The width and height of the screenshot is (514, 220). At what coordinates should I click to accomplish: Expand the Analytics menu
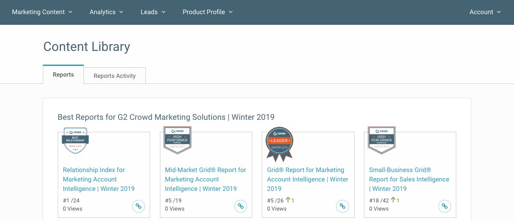click(x=106, y=12)
